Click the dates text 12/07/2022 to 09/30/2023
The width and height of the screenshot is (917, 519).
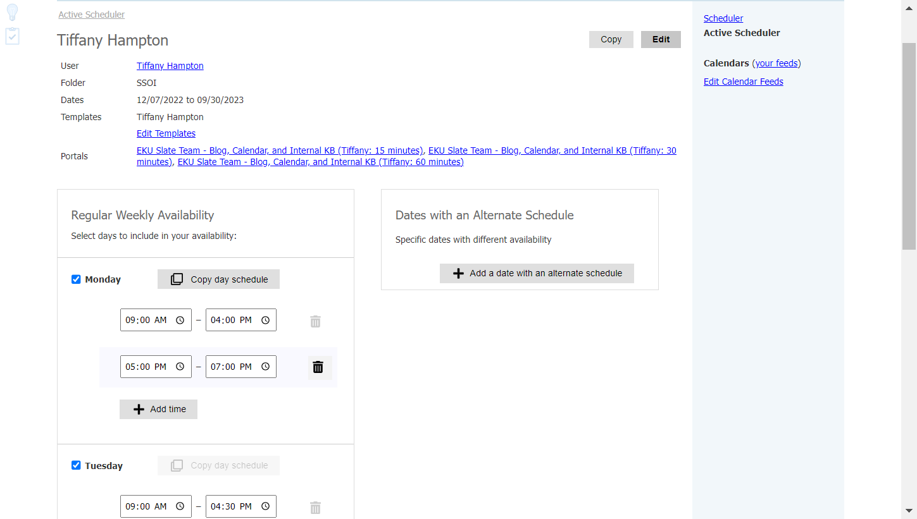pyautogui.click(x=190, y=100)
